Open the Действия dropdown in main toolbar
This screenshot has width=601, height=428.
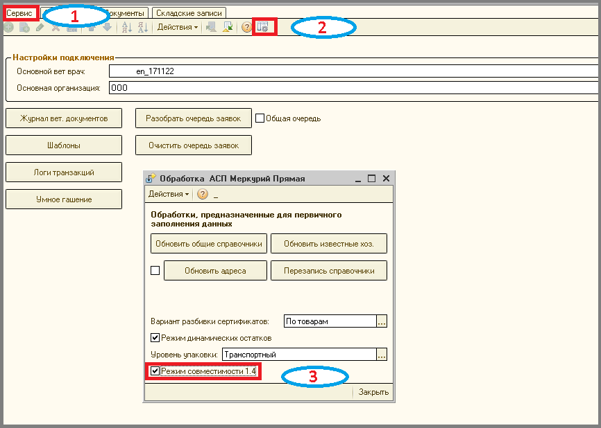pos(178,27)
